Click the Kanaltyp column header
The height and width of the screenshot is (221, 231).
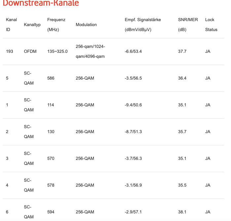click(32, 24)
